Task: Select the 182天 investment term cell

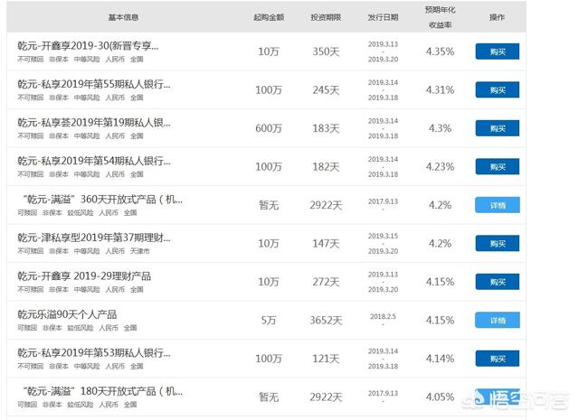Action: pos(326,167)
